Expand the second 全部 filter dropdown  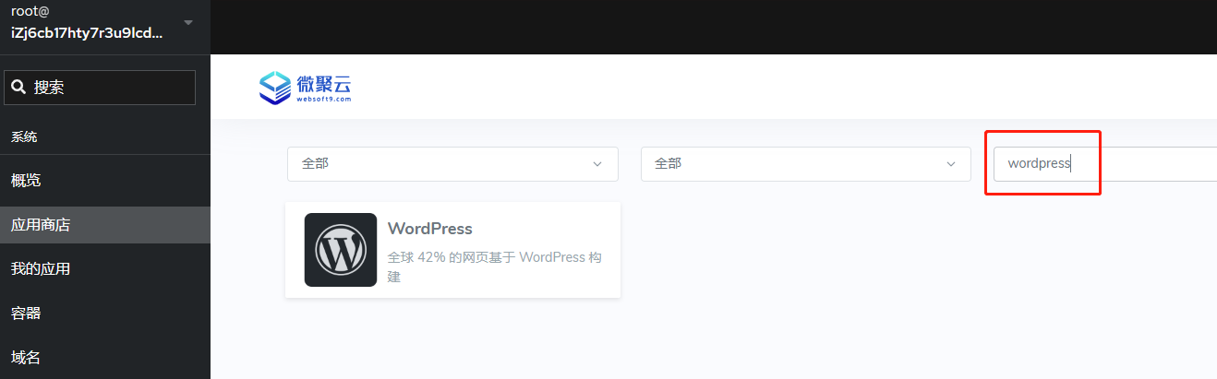click(x=805, y=164)
